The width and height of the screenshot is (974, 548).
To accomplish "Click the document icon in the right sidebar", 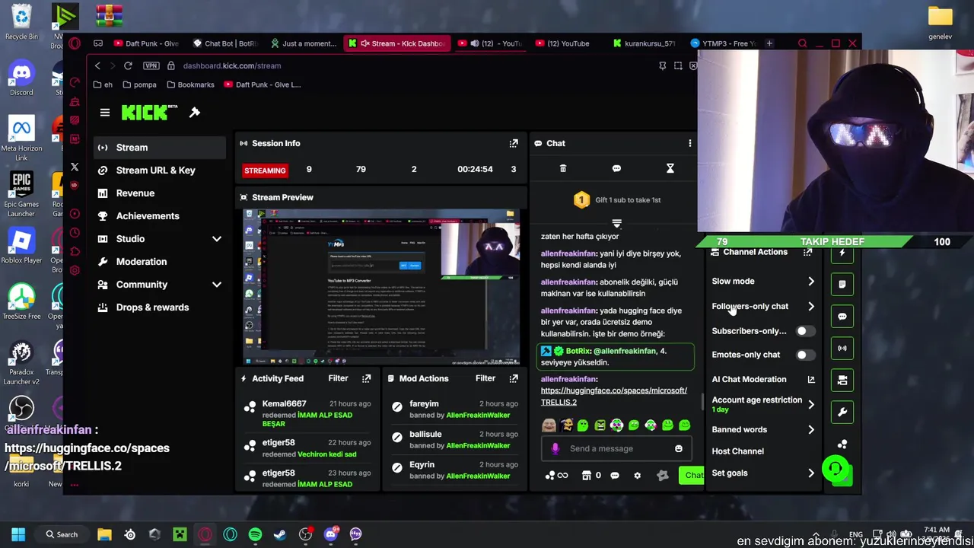I will (x=842, y=285).
